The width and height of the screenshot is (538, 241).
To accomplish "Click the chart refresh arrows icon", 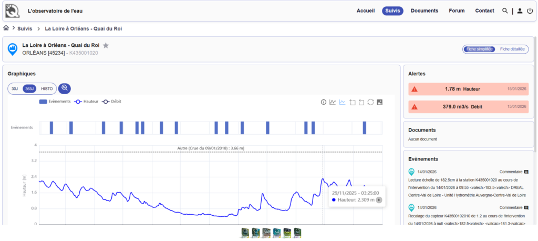I will point(370,102).
